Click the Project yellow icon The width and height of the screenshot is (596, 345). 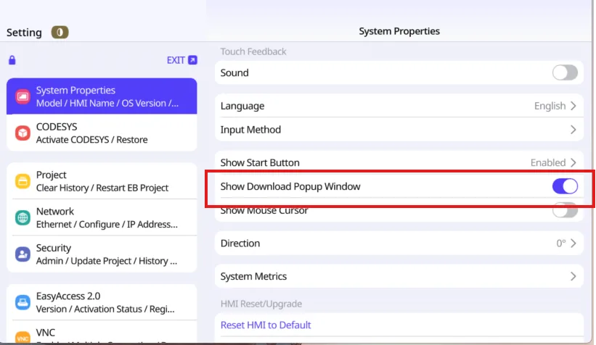pos(23,181)
